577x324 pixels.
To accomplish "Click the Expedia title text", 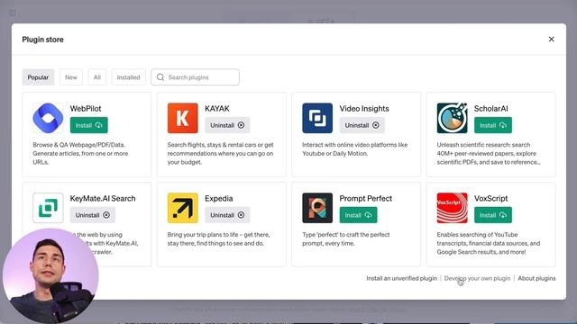I will click(218, 198).
